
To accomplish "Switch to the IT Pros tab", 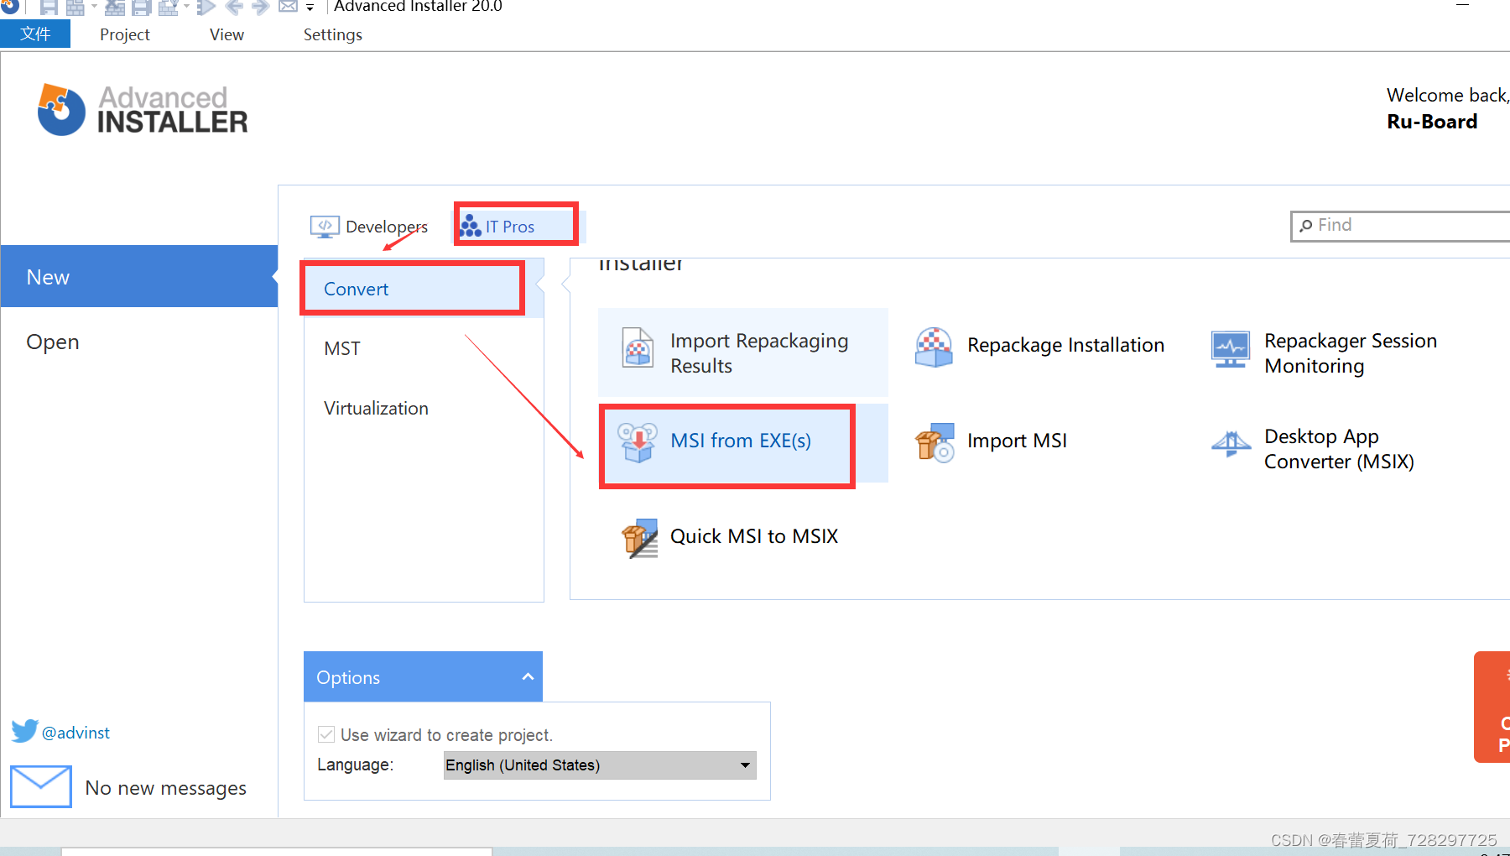I will [x=517, y=227].
